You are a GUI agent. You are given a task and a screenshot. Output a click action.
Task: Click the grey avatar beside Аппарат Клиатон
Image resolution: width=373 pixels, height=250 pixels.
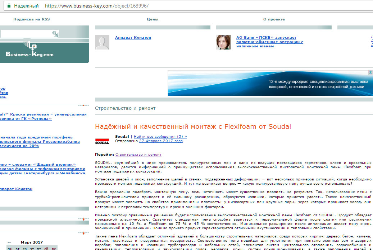(102, 42)
